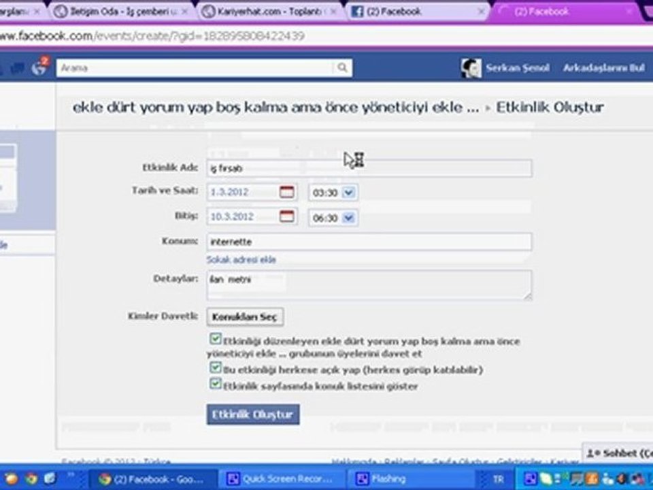The width and height of the screenshot is (653, 490).
Task: Open the end date calendar picker
Action: [286, 216]
